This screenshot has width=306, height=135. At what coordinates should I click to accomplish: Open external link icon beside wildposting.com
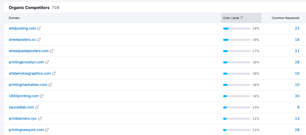39,29
